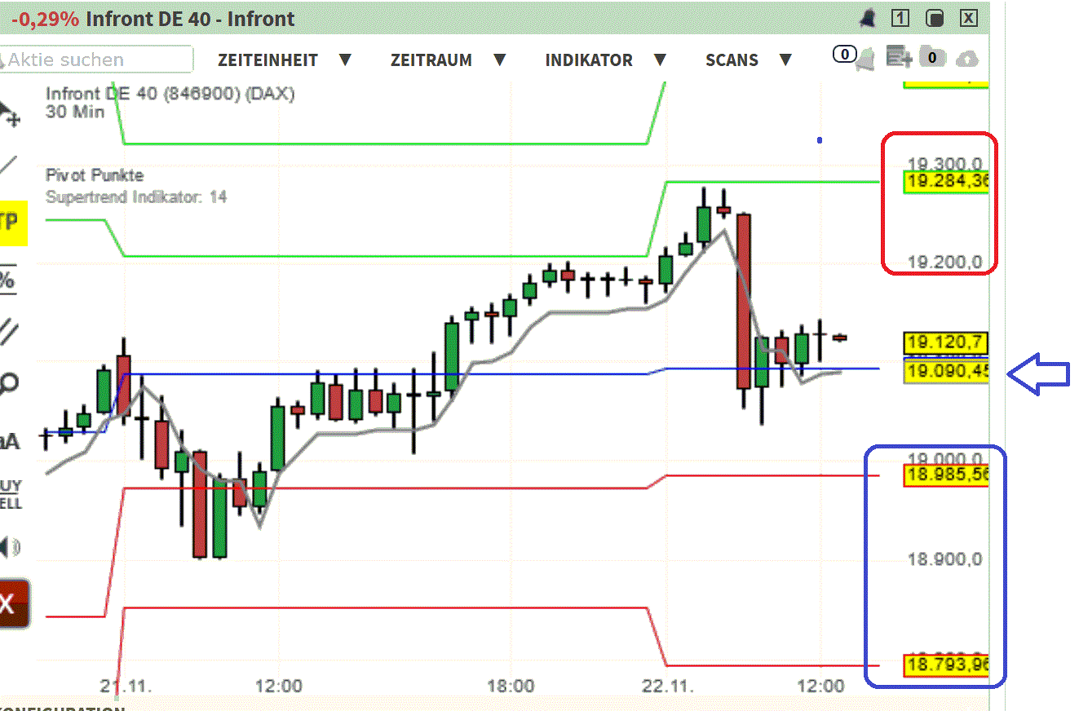Activate the magnifier zoom tool
Screen dimensions: 1079x711
click(8, 383)
